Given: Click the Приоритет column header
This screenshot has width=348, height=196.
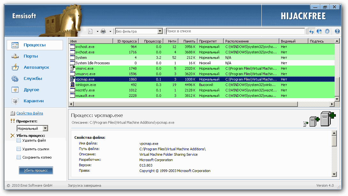Looking at the screenshot, I should point(210,41).
